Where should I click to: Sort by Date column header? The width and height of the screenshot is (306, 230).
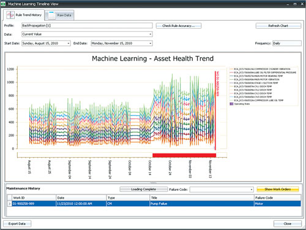tap(81, 197)
